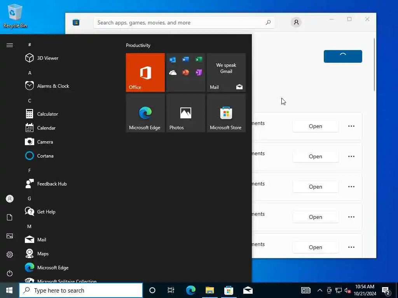Click Open on the third Store app row
Screen dimensions: 398x298
[316, 187]
